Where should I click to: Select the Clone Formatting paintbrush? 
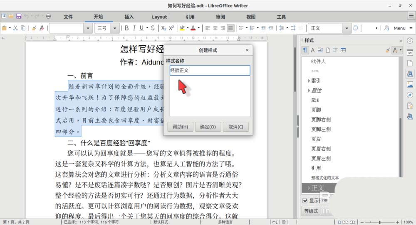coord(34,28)
